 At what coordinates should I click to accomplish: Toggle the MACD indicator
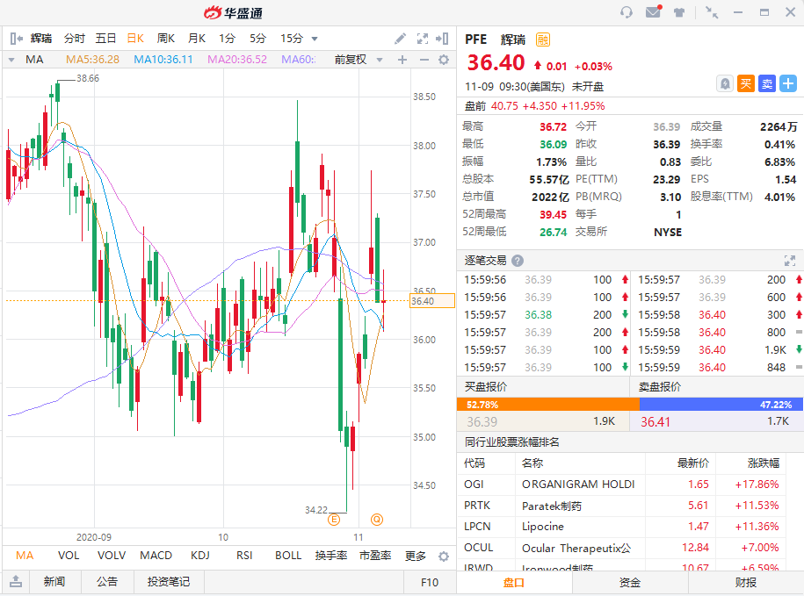click(x=156, y=556)
